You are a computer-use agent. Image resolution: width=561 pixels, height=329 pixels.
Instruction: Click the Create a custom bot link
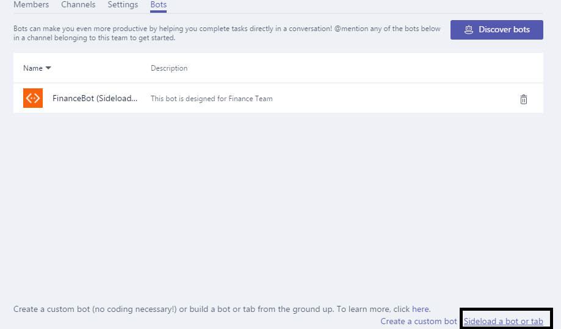(419, 321)
